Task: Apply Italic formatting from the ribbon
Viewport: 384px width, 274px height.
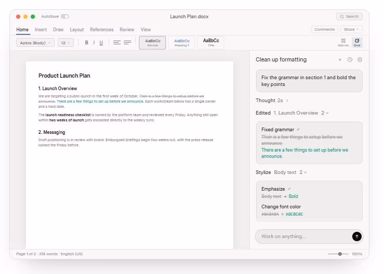Action: point(94,43)
